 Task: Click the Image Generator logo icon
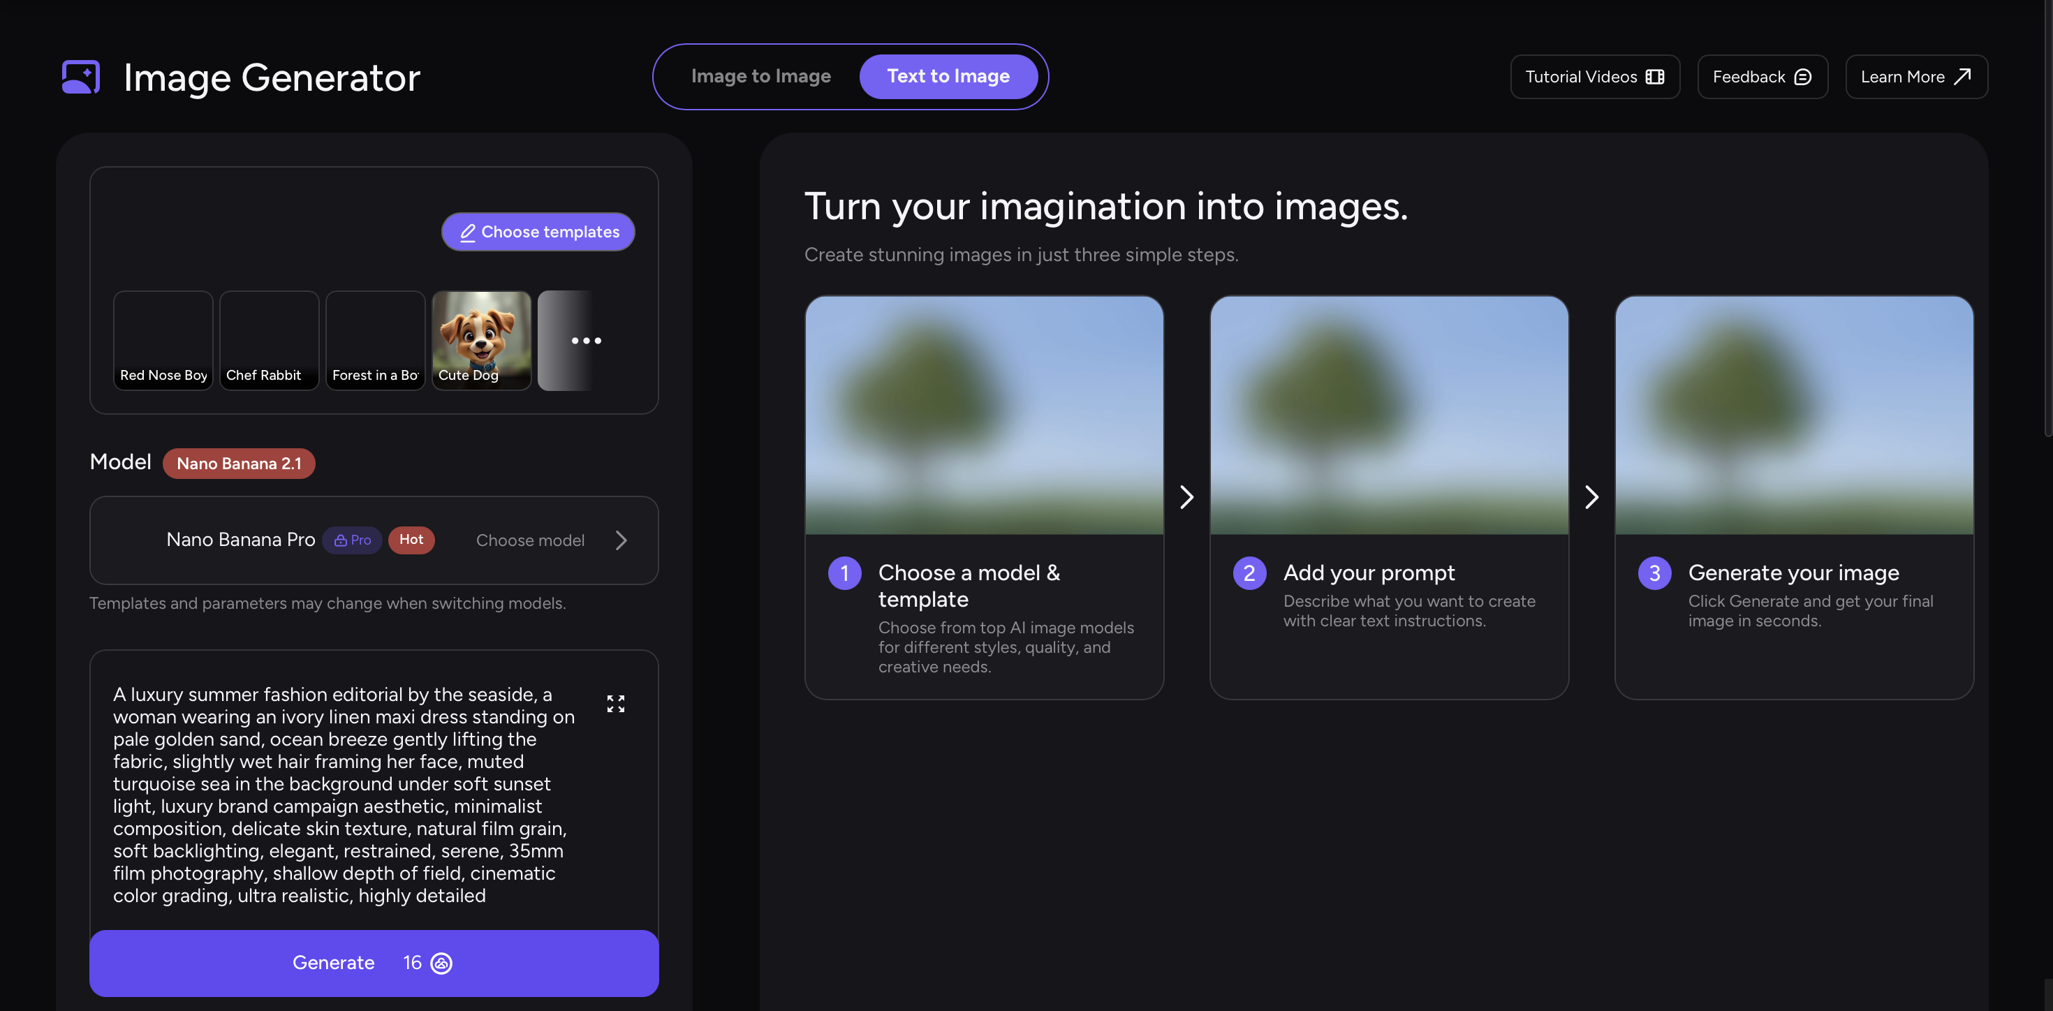[81, 77]
